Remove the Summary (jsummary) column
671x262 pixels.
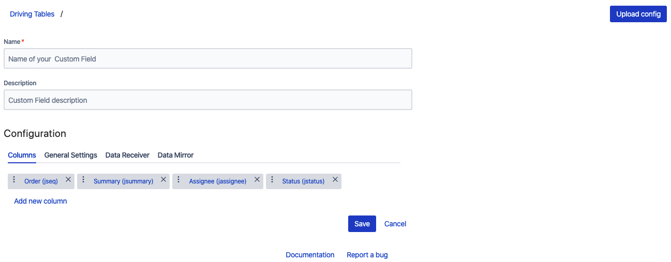point(163,180)
